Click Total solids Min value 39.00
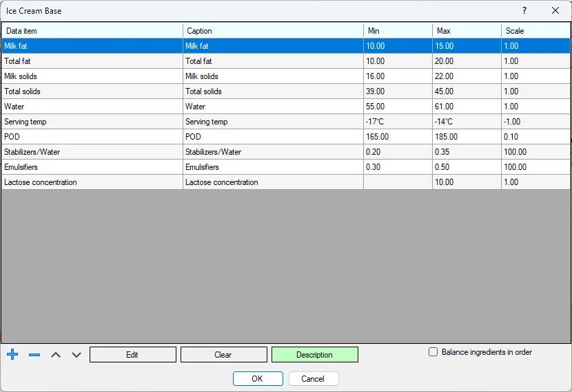 point(398,91)
